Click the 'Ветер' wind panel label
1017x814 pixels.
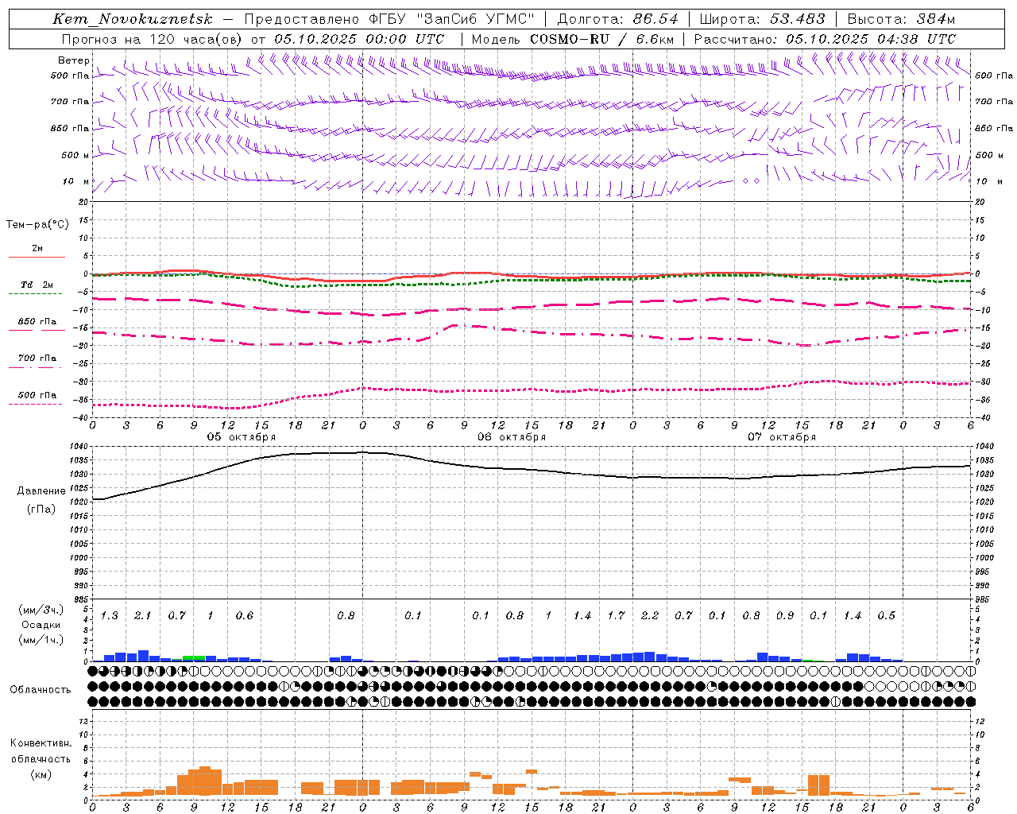[x=73, y=60]
